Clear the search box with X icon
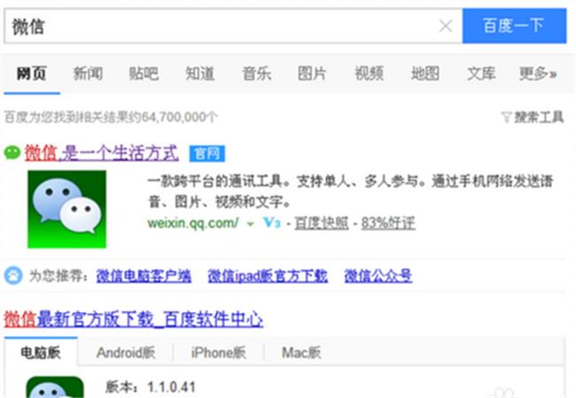 [x=446, y=26]
